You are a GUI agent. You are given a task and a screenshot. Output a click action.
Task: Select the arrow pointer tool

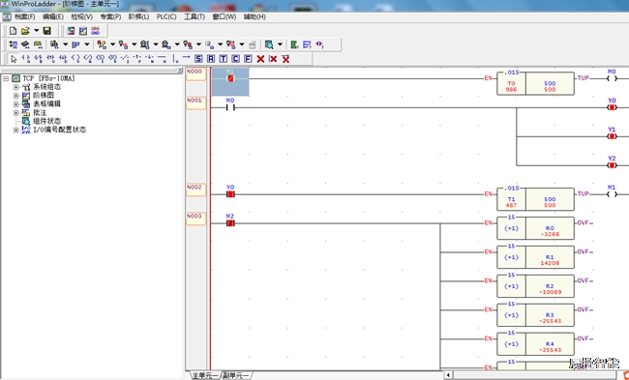pos(15,59)
